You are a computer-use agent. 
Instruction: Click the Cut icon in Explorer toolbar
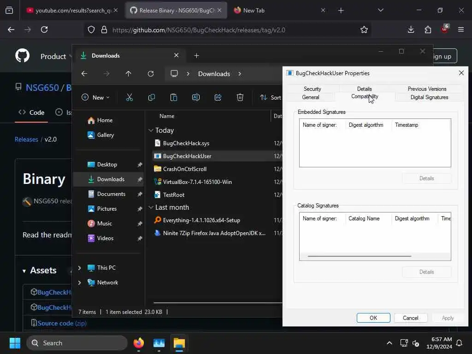tap(129, 97)
